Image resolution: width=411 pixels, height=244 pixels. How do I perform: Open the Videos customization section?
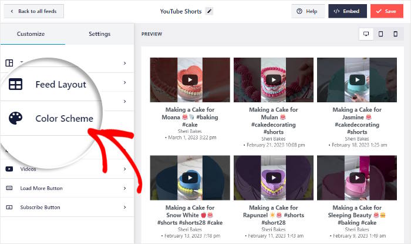67,169
